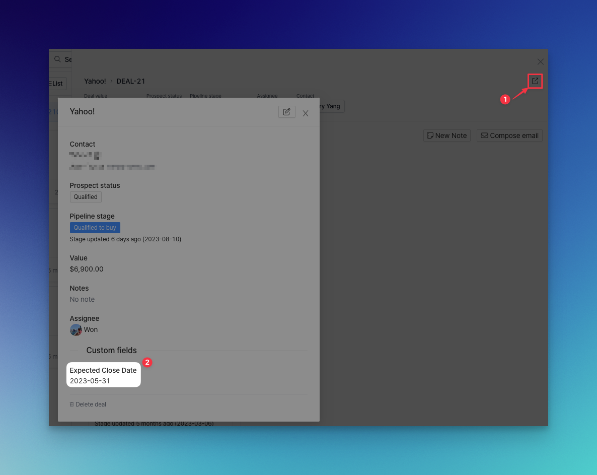Click the Yahoo! panel title
The width and height of the screenshot is (597, 475).
(82, 112)
